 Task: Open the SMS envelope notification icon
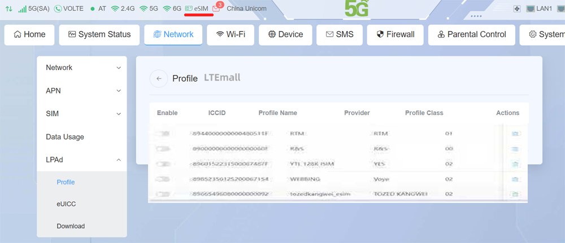216,8
